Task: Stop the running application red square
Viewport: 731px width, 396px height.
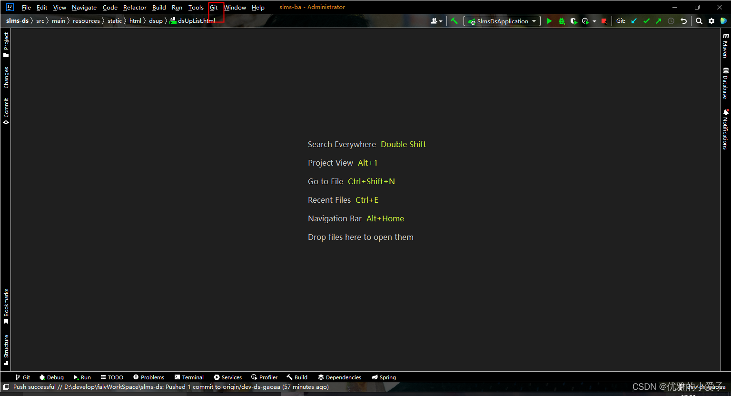Action: pos(604,21)
